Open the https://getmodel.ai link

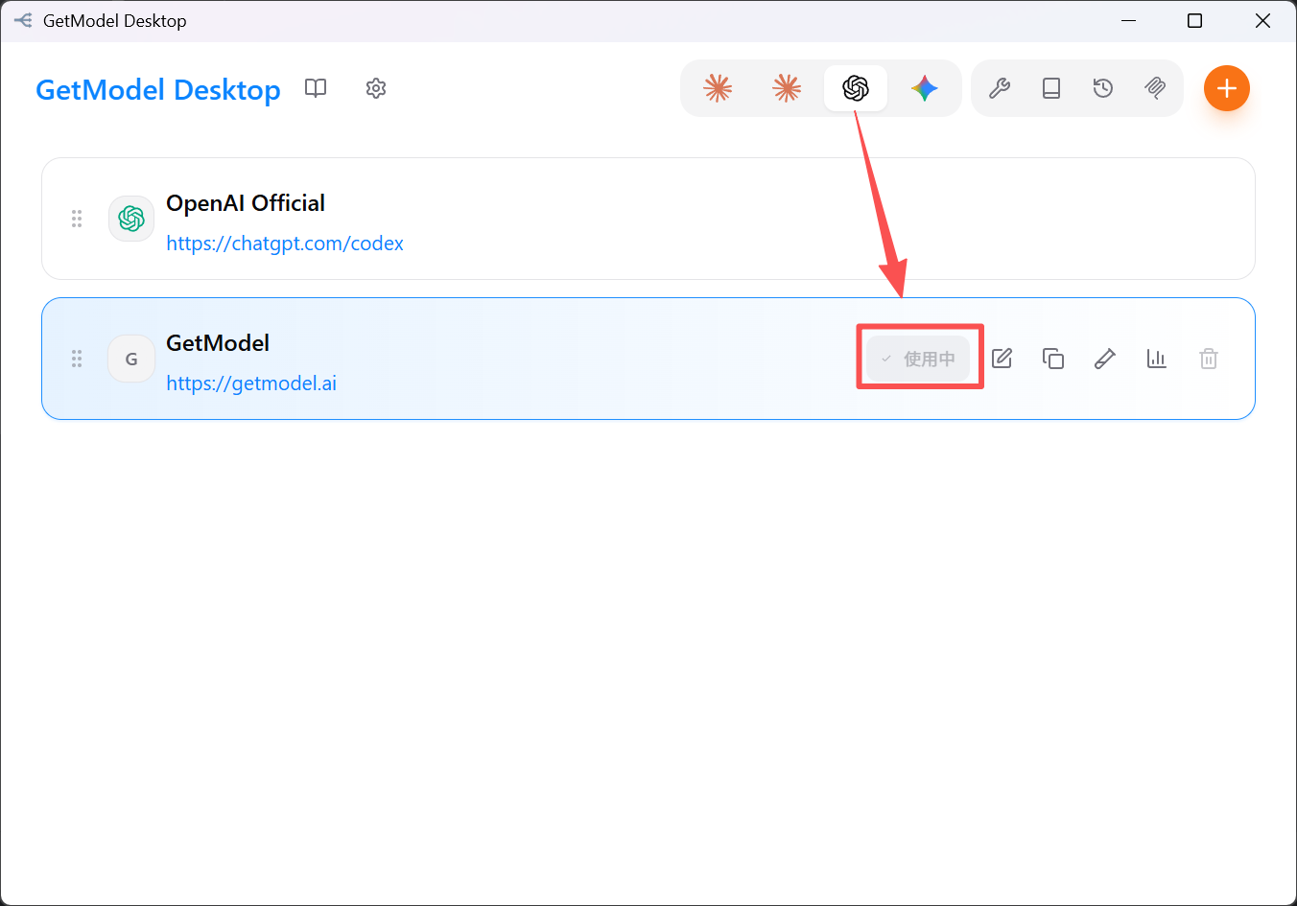pos(251,383)
